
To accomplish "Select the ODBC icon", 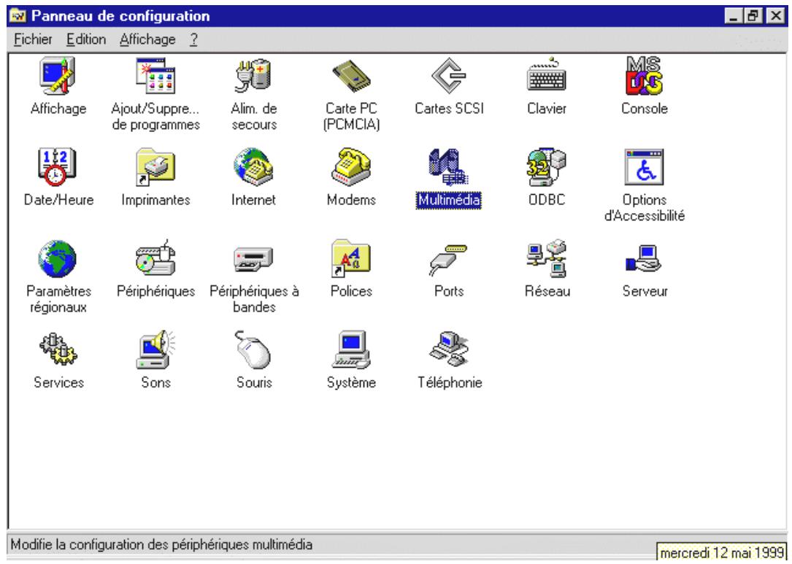I will click(x=547, y=166).
